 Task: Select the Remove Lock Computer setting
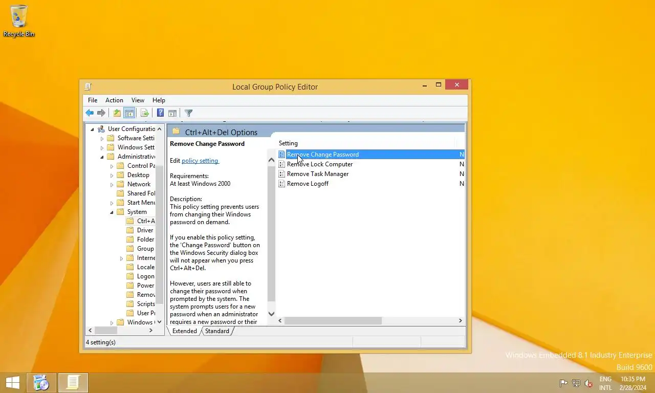[x=320, y=164]
